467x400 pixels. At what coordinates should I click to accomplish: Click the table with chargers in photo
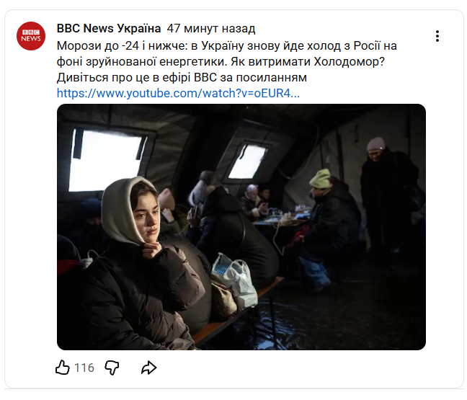pyautogui.click(x=282, y=218)
